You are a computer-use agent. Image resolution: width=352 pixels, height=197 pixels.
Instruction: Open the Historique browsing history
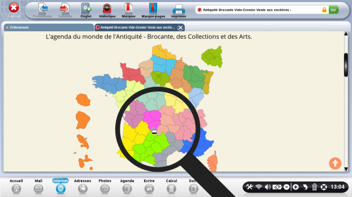click(107, 10)
